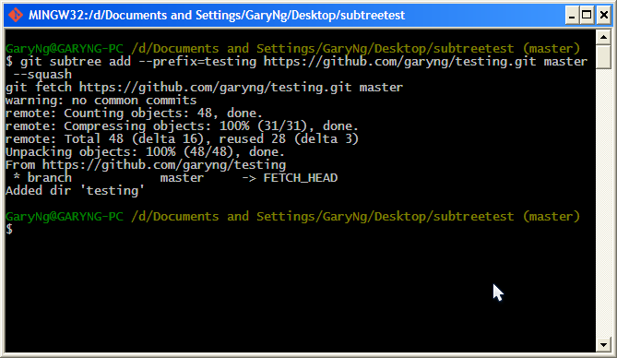Click the scrollbar up arrow

point(603,38)
